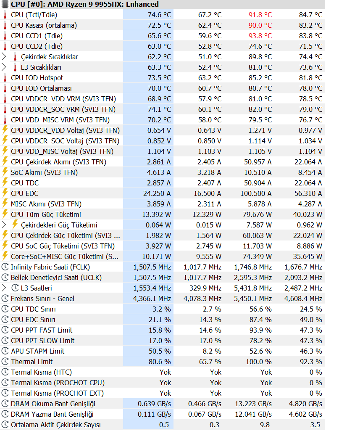Select Termal Kısma (PROCHOT CPU) label

click(58, 383)
